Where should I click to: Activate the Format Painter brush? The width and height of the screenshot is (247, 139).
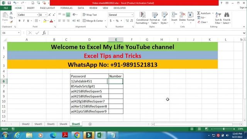click(11, 22)
